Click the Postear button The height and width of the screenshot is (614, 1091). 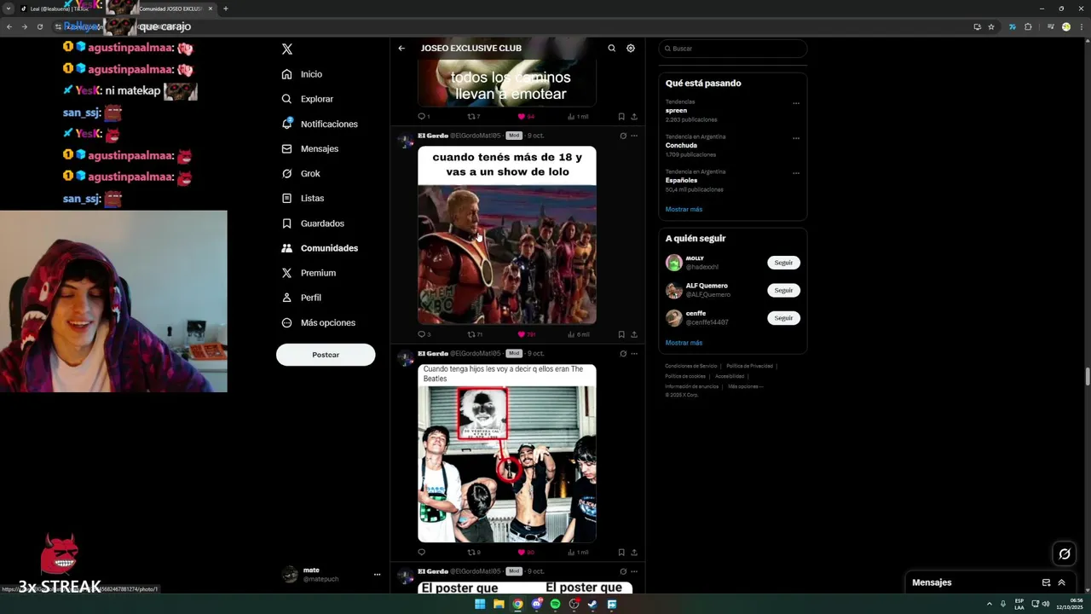326,355
